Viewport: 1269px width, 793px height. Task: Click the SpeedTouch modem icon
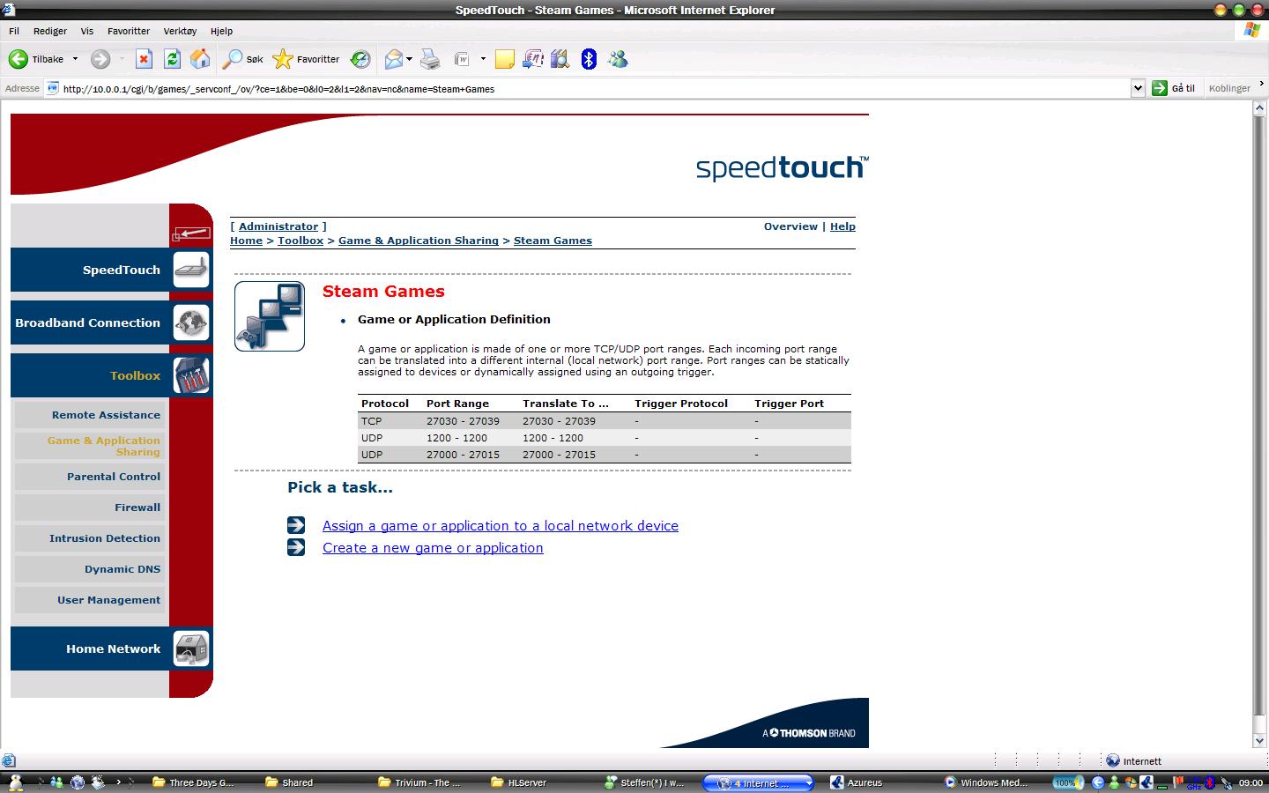191,270
